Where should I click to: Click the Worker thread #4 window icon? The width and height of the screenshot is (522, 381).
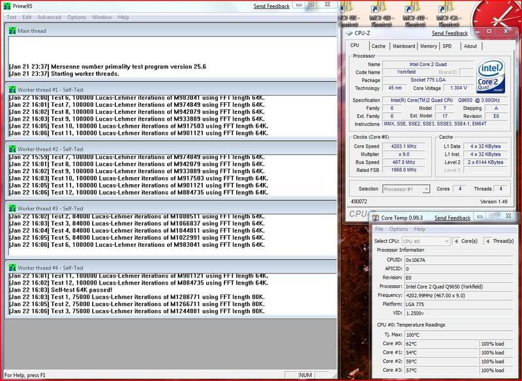pyautogui.click(x=12, y=268)
